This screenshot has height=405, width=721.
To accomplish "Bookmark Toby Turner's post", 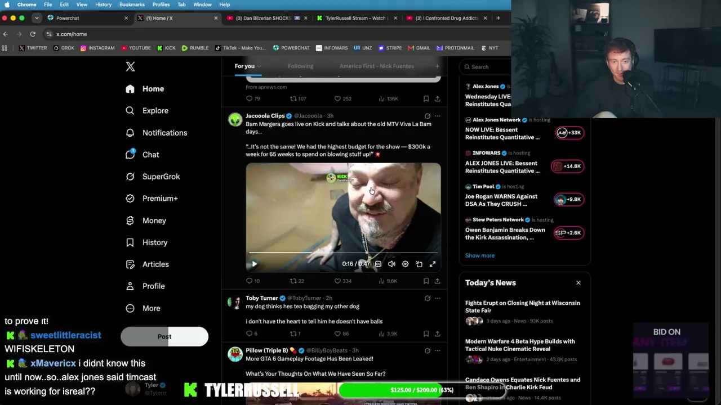I will click(426, 334).
